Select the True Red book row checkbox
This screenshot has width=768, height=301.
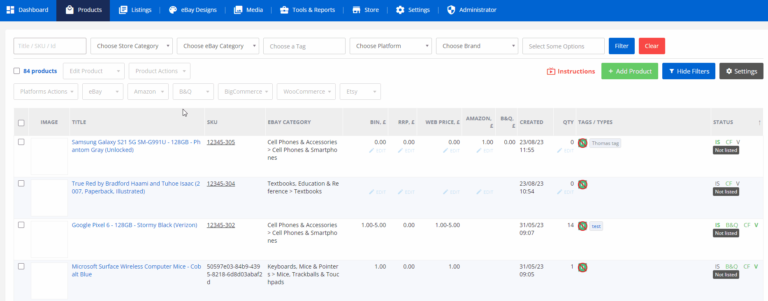click(21, 184)
